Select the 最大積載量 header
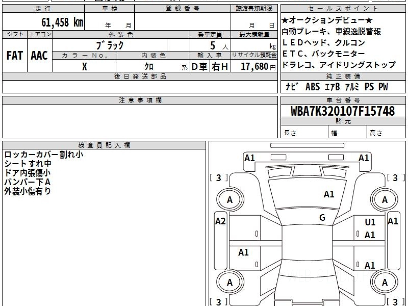 coord(254,34)
